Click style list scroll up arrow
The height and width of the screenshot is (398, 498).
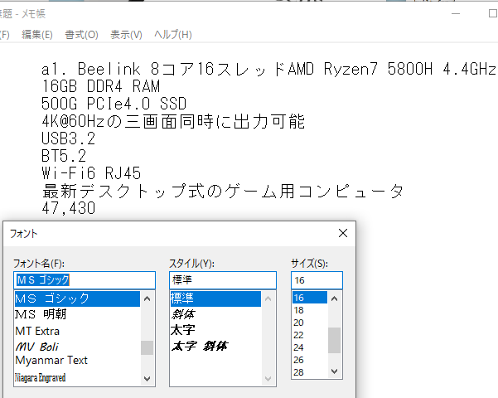(268, 298)
